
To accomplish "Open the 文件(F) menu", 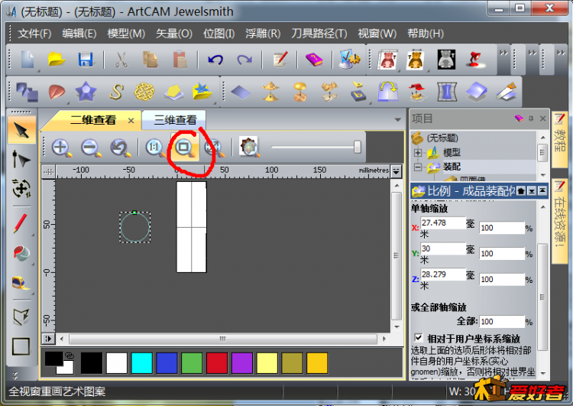I will 34,34.
